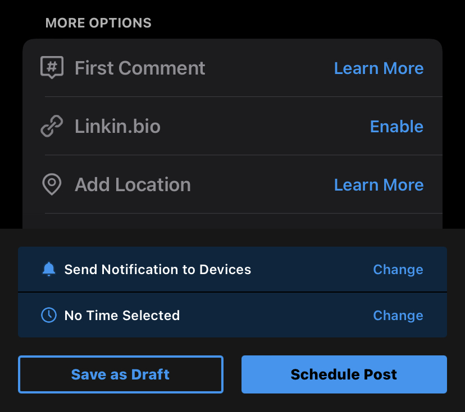Click the Add Location pin icon
This screenshot has height=412, width=465.
pyautogui.click(x=52, y=184)
